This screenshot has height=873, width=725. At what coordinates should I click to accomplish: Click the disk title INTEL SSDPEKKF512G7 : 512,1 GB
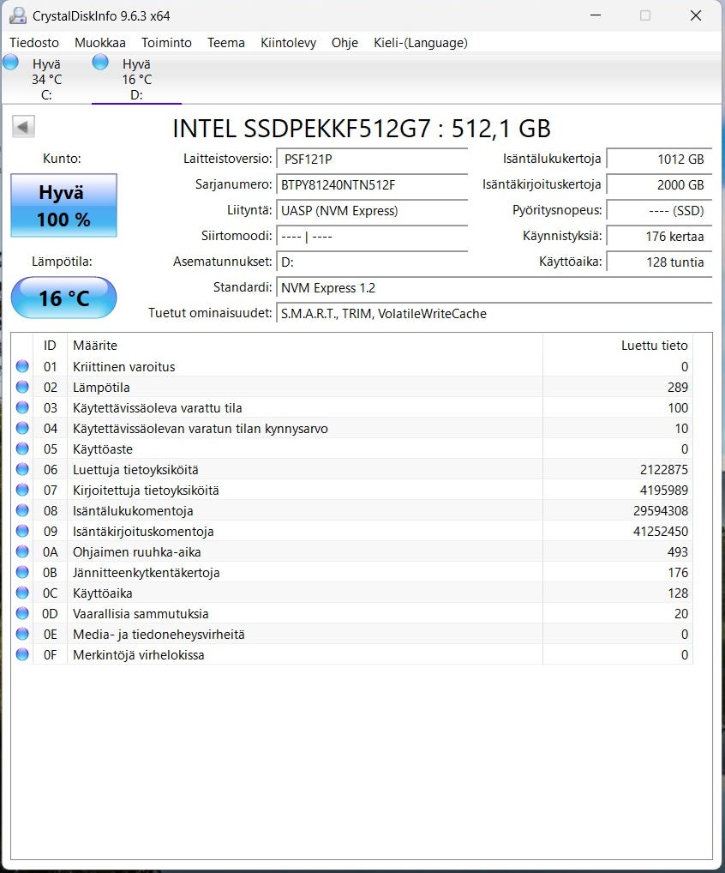(x=362, y=129)
